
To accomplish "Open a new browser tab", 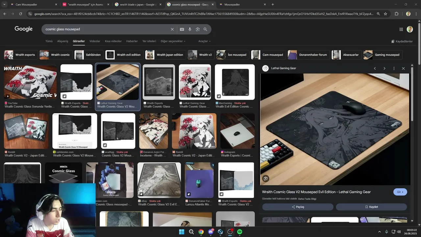I will pyautogui.click(x=273, y=5).
